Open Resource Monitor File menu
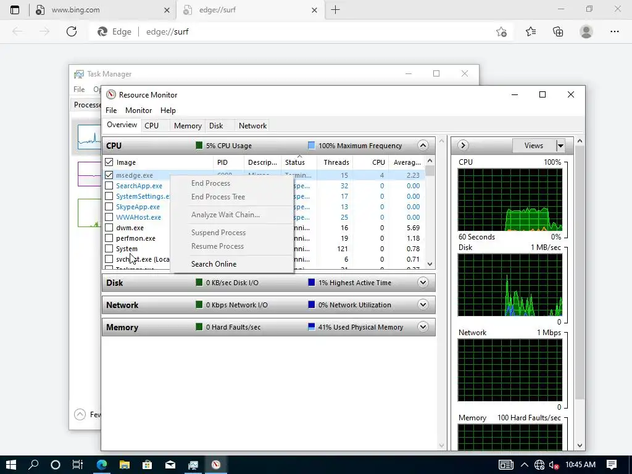Image resolution: width=632 pixels, height=474 pixels. [x=111, y=110]
